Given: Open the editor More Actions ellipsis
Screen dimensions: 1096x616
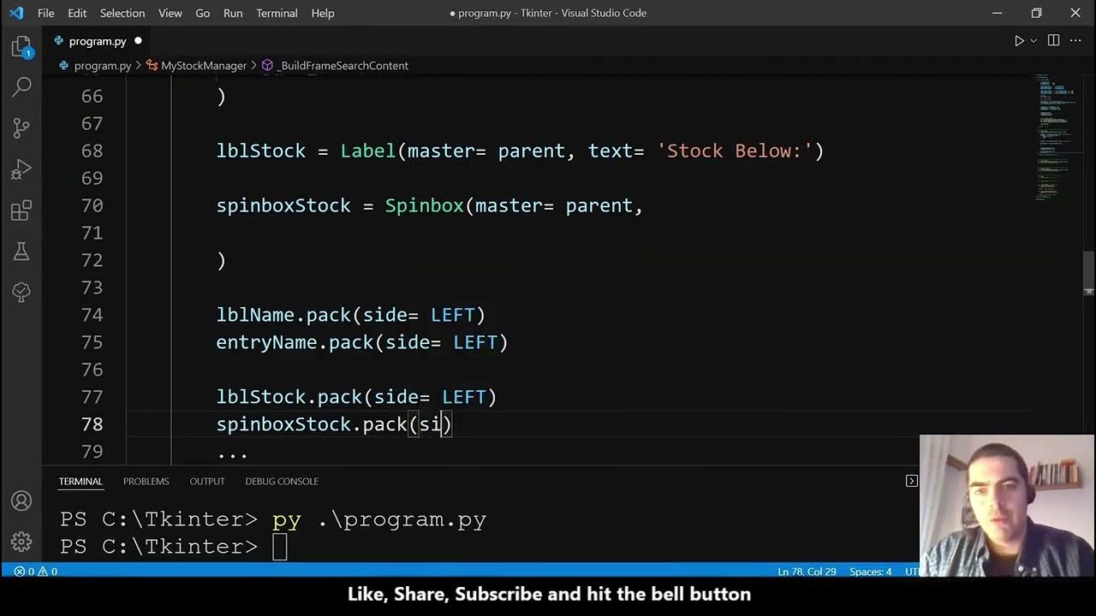Looking at the screenshot, I should [x=1077, y=41].
